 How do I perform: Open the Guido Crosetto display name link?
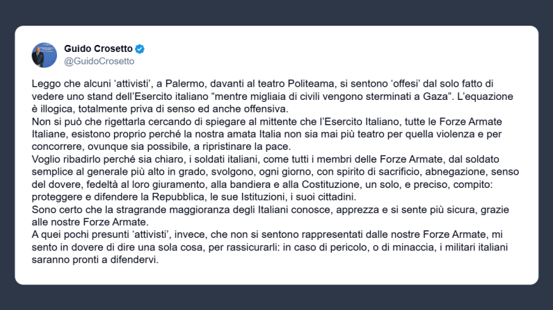point(98,49)
